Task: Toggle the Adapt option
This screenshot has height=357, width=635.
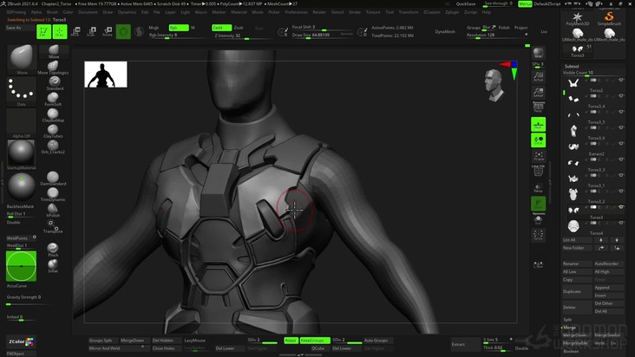Action: pyautogui.click(x=291, y=341)
